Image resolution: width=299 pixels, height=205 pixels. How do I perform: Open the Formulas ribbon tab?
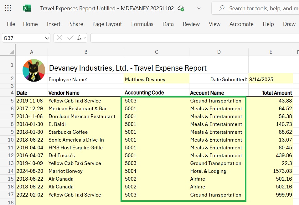pyautogui.click(x=142, y=24)
